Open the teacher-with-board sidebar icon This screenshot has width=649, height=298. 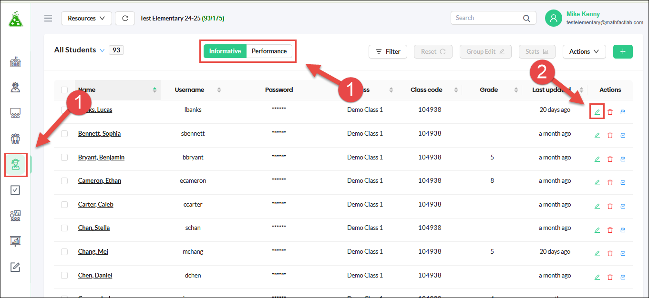15,216
